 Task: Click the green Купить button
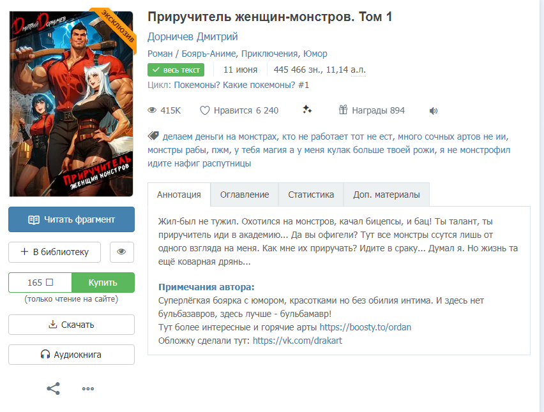click(103, 283)
